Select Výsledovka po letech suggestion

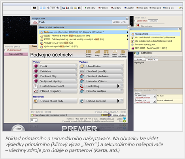coord(84,46)
